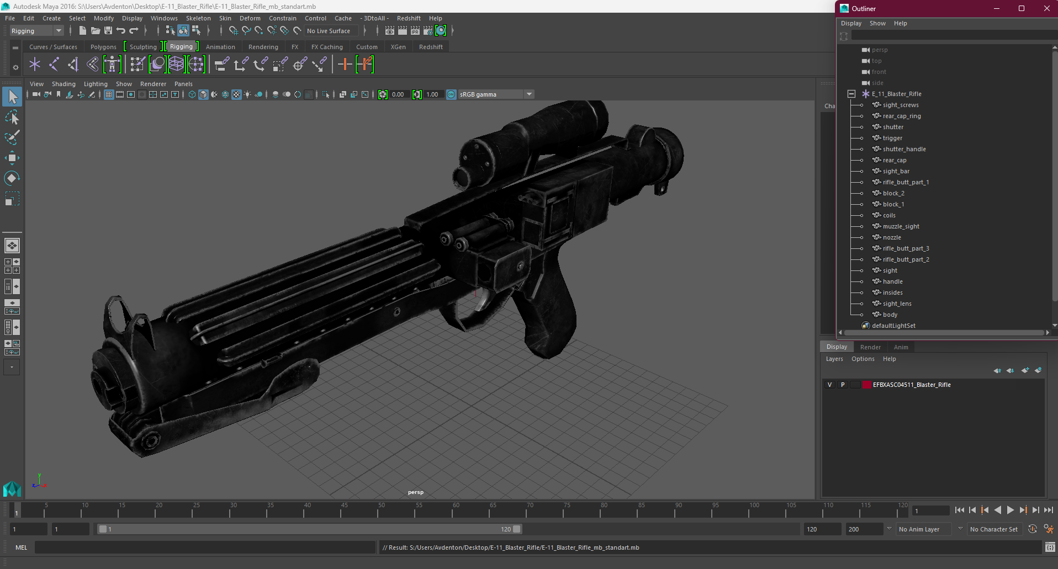Toggle auto keyframe at the bottom right
The height and width of the screenshot is (569, 1058).
coord(1033,529)
